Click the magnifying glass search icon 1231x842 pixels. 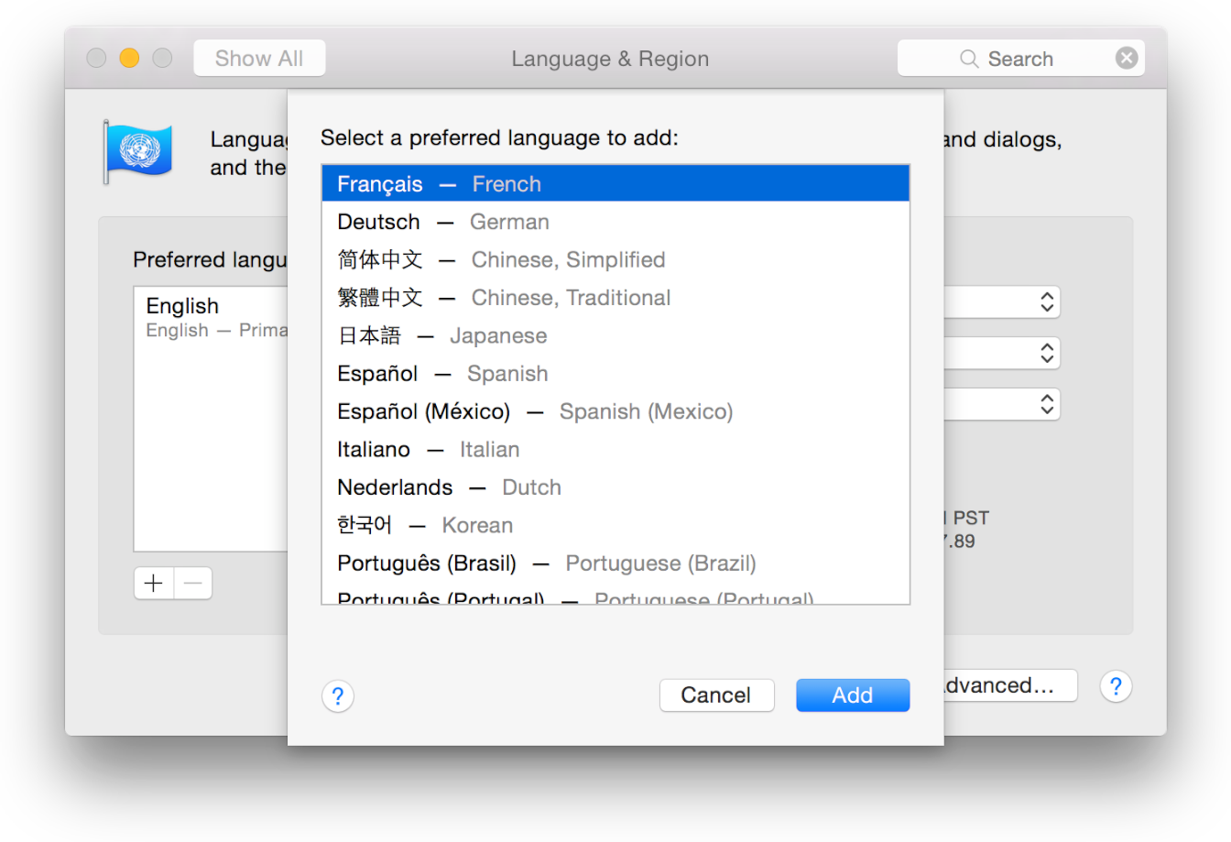[968, 58]
